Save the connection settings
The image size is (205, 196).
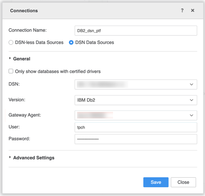pyautogui.click(x=156, y=182)
